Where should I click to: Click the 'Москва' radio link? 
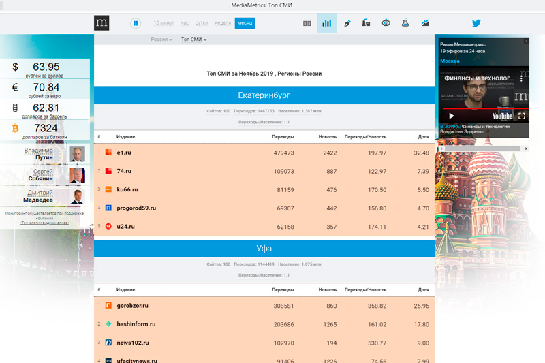click(x=450, y=61)
